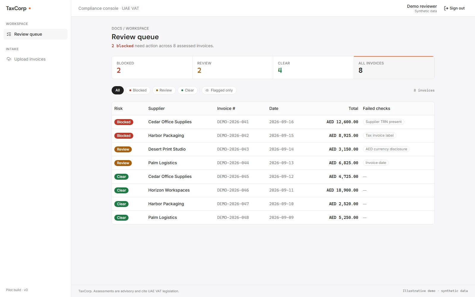Click the Pilot build · v0 label
The height and width of the screenshot is (297, 475).
point(17,290)
